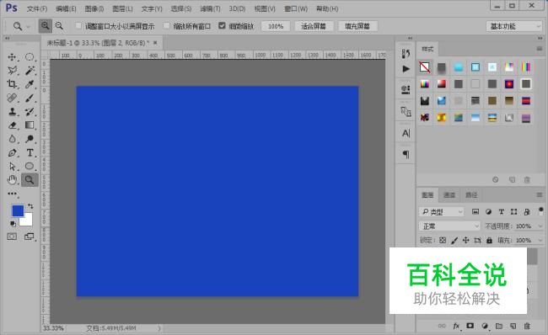Select the Move tool

click(x=13, y=57)
